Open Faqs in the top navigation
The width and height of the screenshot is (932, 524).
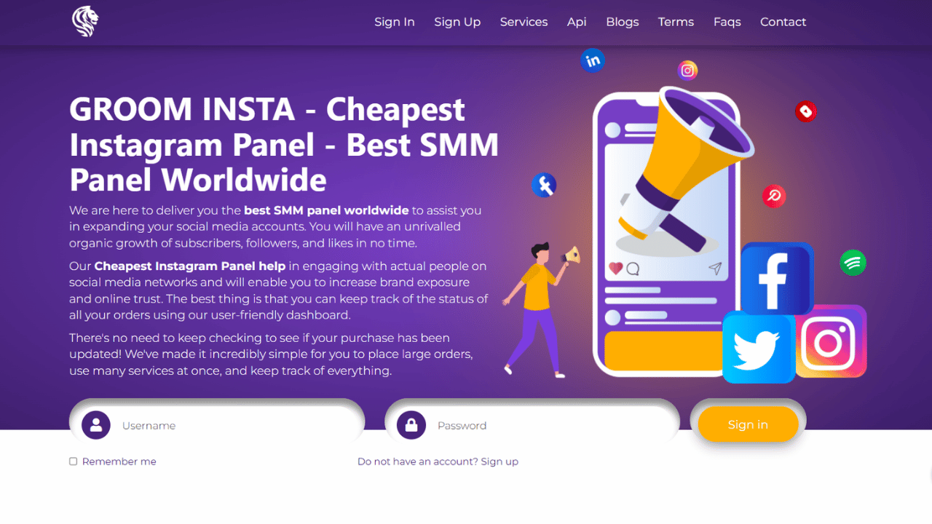click(x=727, y=22)
